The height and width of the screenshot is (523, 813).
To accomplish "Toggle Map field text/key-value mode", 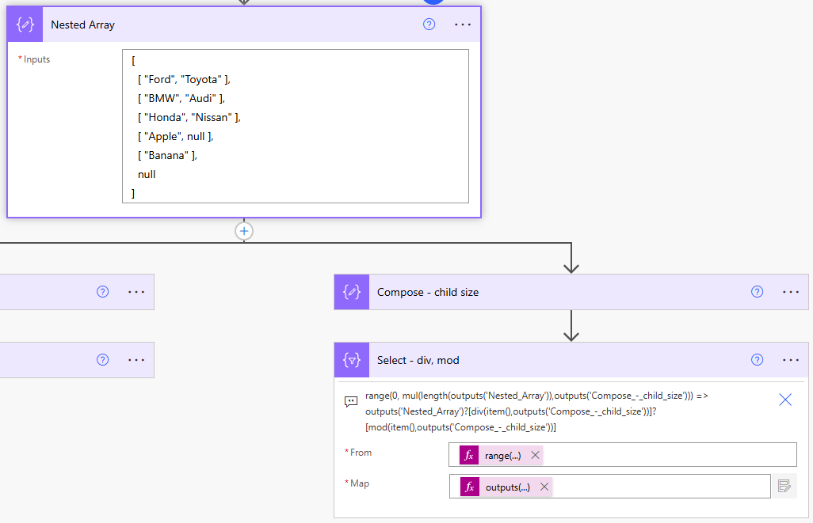I will click(x=785, y=486).
